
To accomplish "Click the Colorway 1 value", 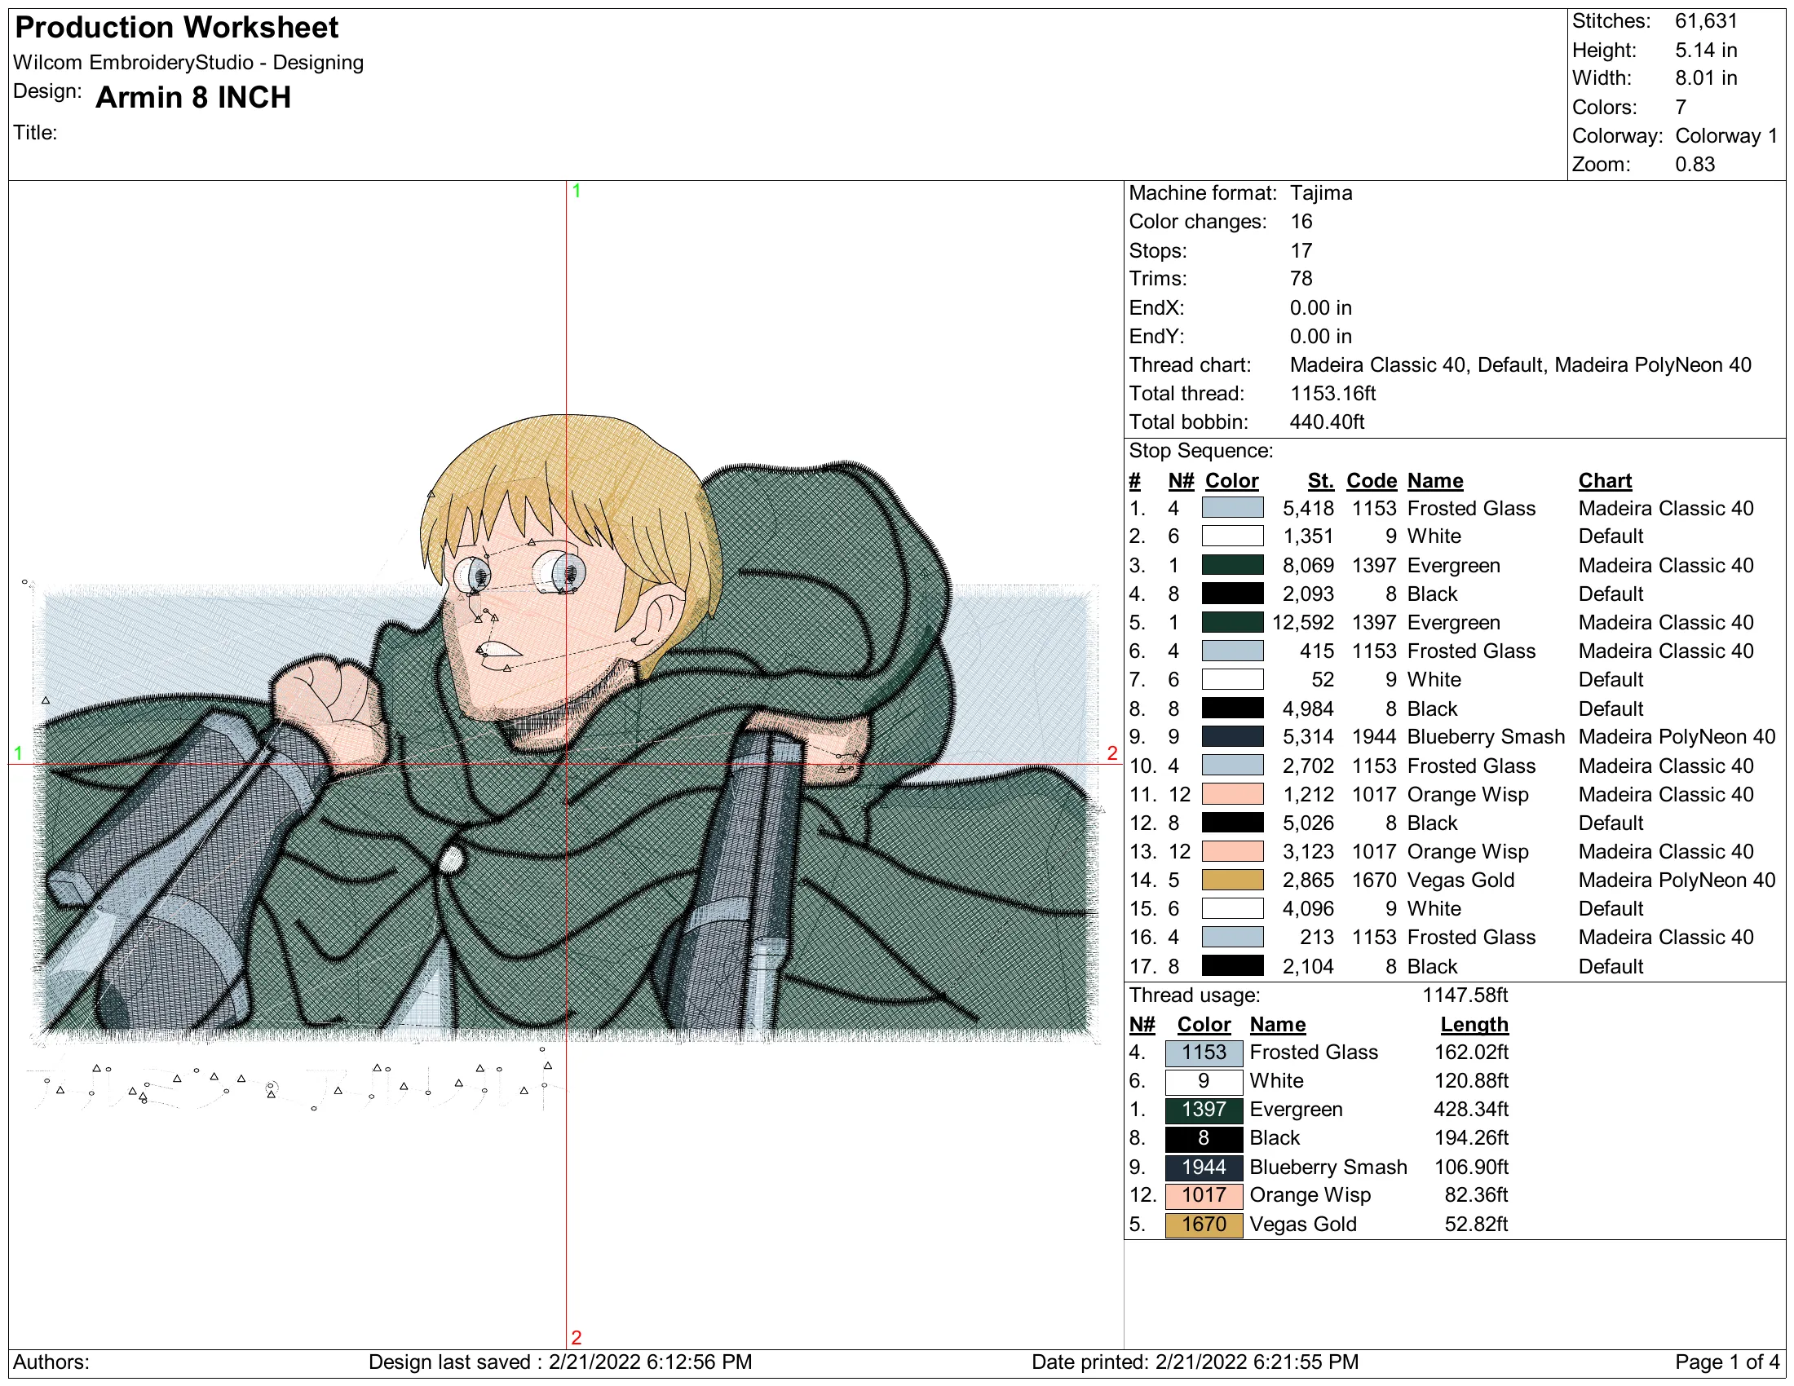I will [1726, 135].
